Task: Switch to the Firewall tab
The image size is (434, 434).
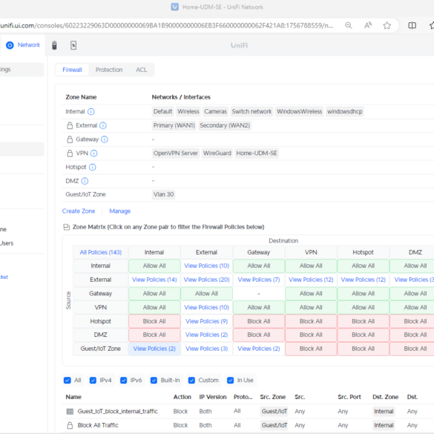Action: [x=72, y=70]
